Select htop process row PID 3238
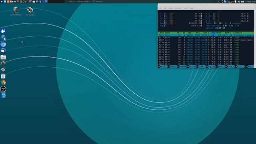This screenshot has width=256, height=144. (206, 42)
